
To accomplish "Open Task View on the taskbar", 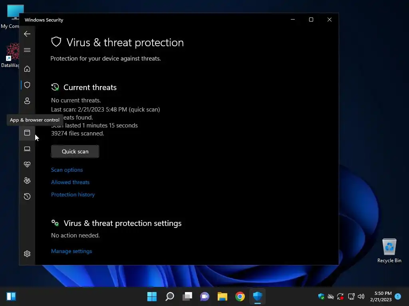I will click(187, 296).
